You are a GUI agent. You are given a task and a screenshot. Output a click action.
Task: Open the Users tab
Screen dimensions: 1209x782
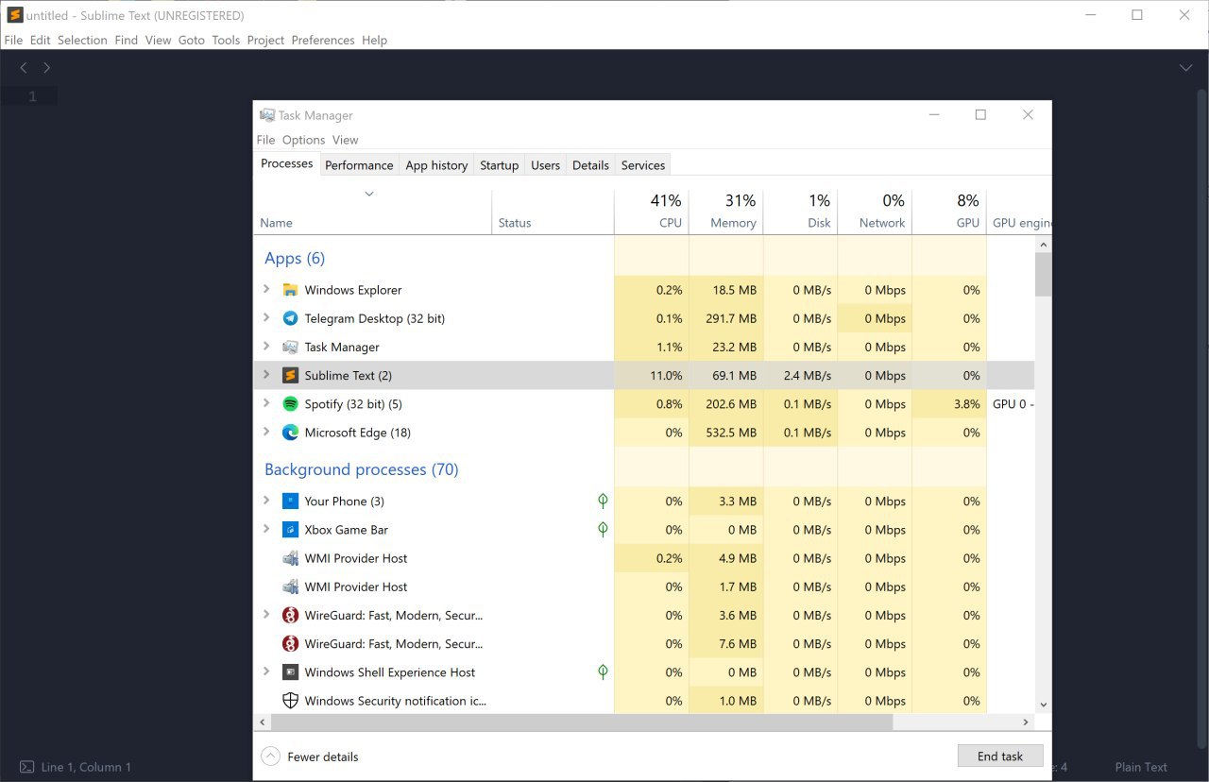click(545, 165)
